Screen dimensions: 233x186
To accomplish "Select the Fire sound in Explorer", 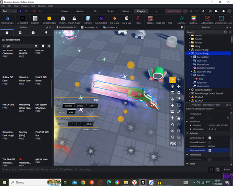I will point(201,79).
